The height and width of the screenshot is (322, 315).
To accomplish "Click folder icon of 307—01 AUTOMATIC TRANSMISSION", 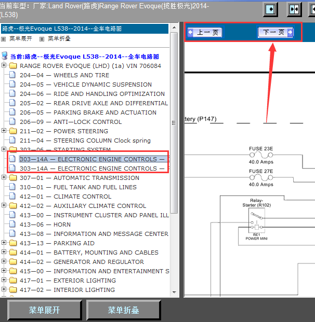I will 13,178.
